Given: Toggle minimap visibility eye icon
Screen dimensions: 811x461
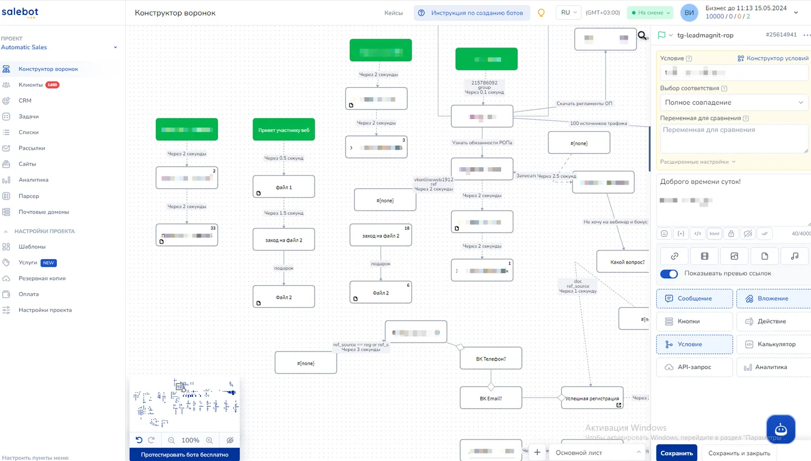Looking at the screenshot, I should pyautogui.click(x=230, y=440).
